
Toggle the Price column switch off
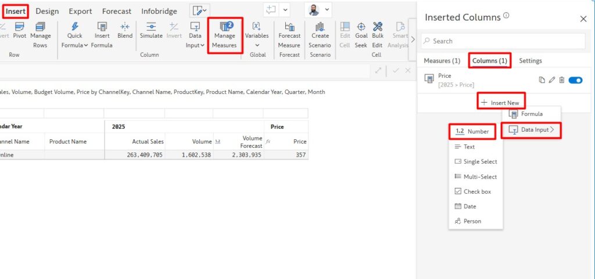(x=575, y=80)
